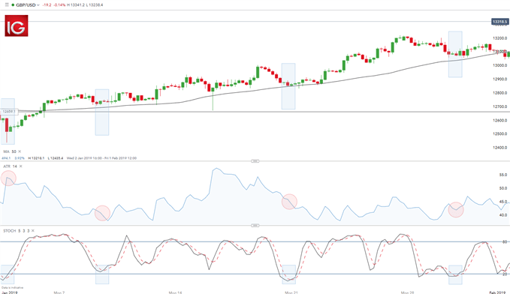Click the last red circle on the ATR line
This screenshot has height=294, width=510.
456,209
